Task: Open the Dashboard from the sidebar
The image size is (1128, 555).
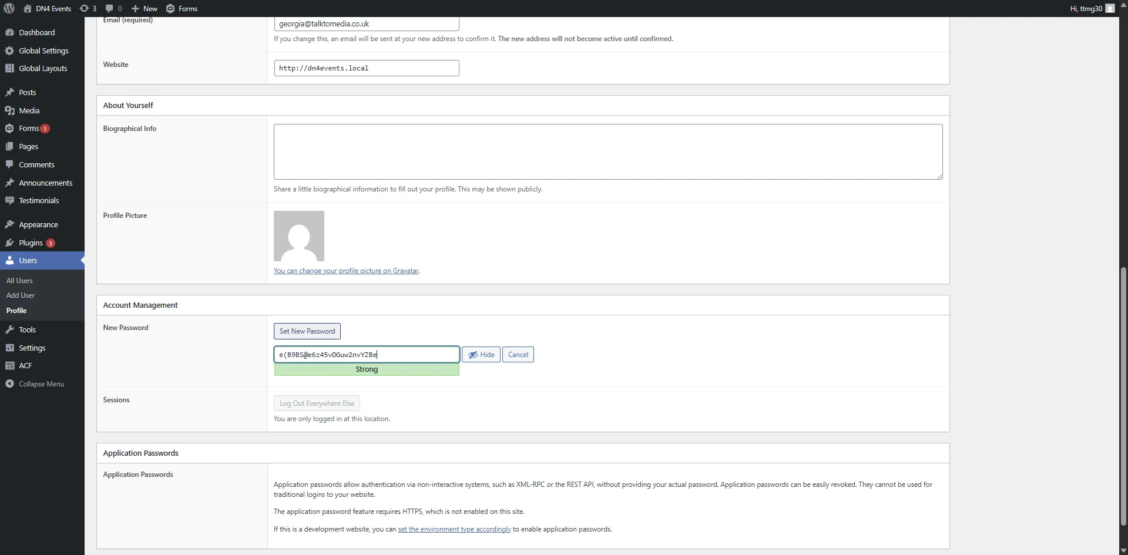Action: 36,32
